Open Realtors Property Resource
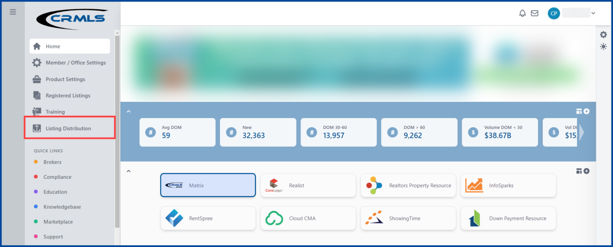613x247 pixels. click(408, 185)
